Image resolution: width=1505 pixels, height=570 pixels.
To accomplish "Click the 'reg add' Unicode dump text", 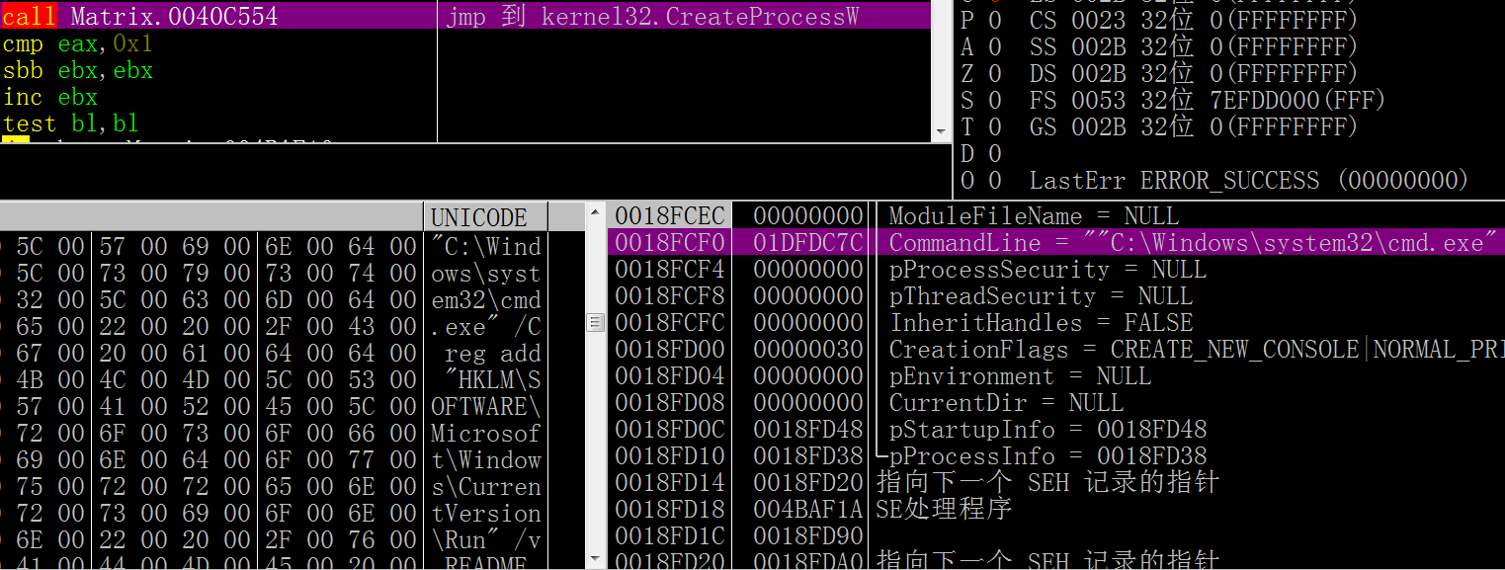I will pyautogui.click(x=493, y=352).
